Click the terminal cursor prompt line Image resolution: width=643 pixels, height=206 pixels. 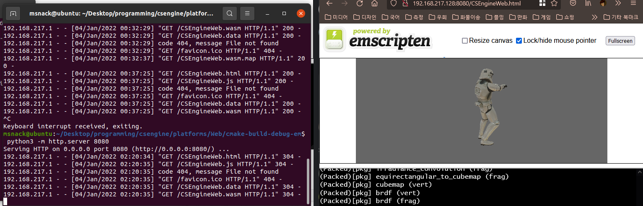pyautogui.click(x=5, y=201)
